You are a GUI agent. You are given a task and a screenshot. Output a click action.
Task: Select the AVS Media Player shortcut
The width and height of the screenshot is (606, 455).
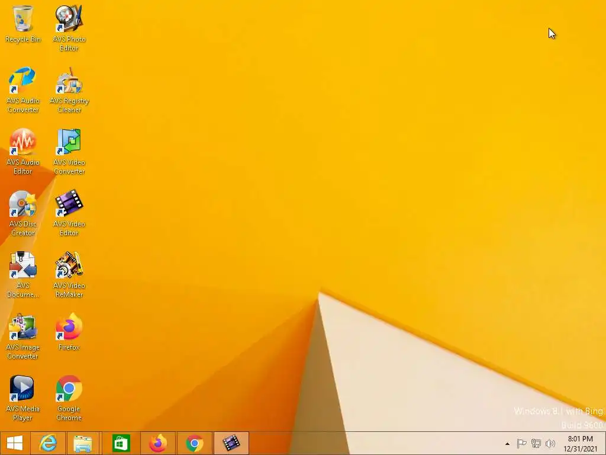pyautogui.click(x=23, y=398)
